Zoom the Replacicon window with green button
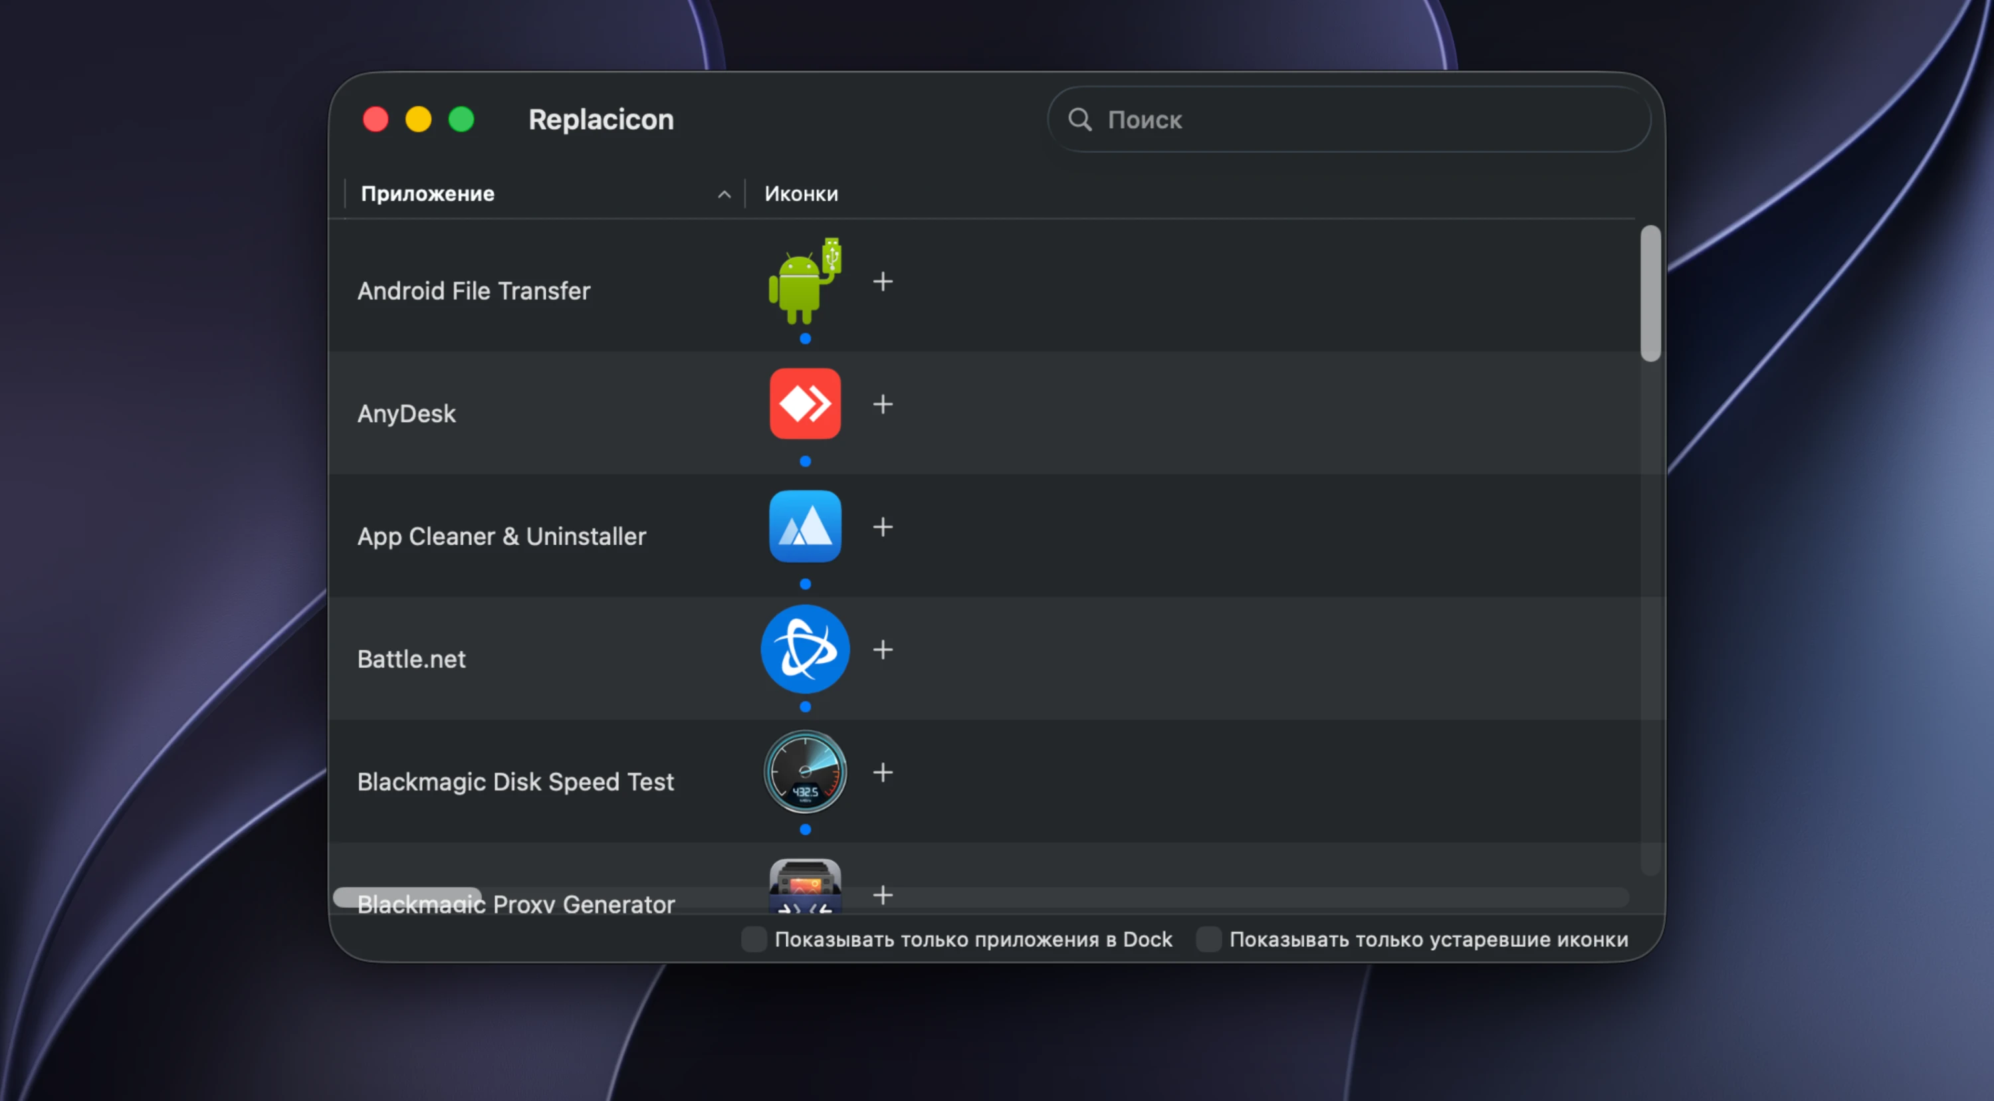 pyautogui.click(x=461, y=119)
